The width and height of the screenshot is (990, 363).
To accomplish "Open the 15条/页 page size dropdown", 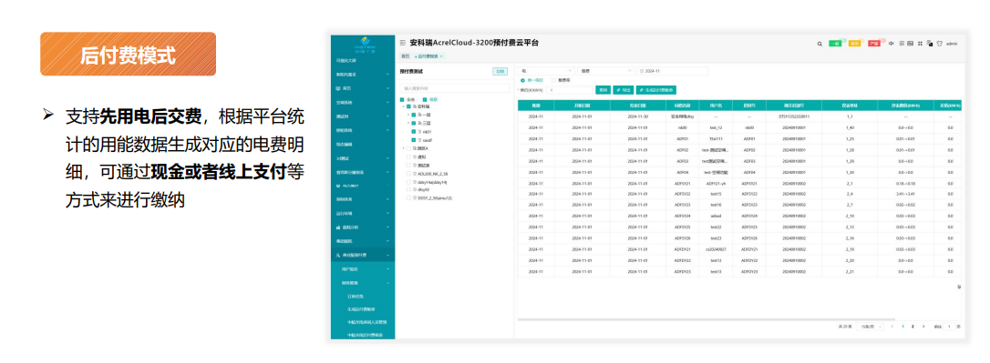I will [x=869, y=327].
